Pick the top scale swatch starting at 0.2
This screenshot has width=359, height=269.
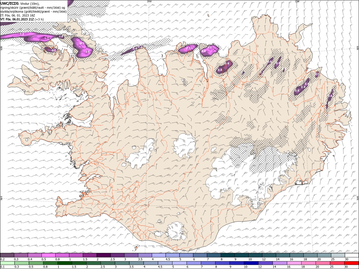7,255
